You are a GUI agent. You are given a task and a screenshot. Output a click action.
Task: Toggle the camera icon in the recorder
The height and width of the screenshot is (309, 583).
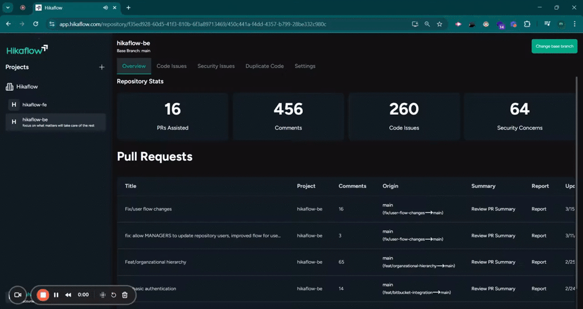(x=17, y=295)
